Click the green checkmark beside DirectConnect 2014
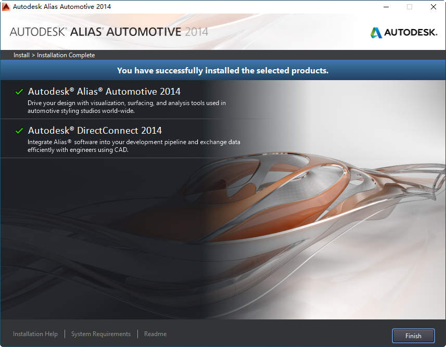446x347 pixels. tap(19, 131)
